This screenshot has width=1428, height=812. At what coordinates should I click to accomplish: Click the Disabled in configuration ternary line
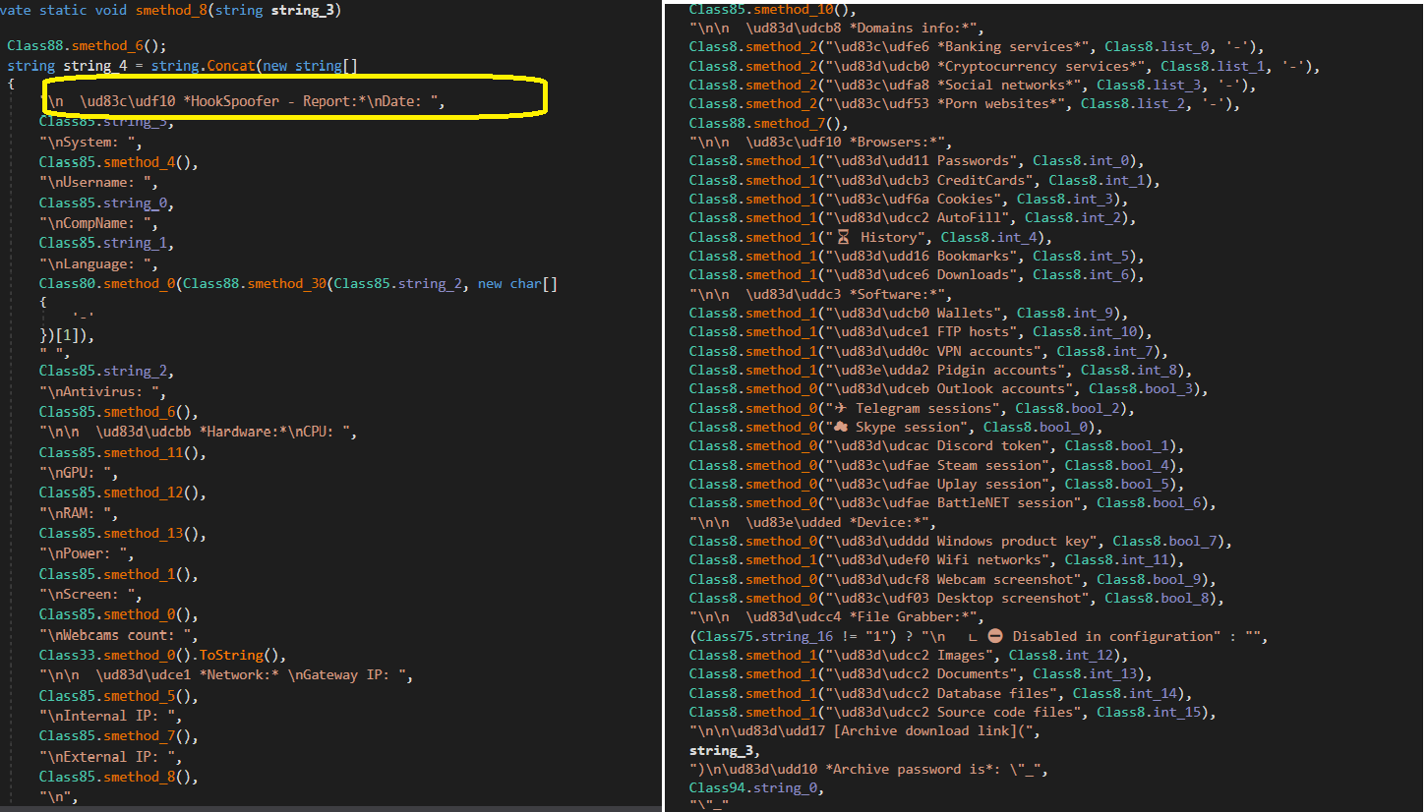point(979,637)
